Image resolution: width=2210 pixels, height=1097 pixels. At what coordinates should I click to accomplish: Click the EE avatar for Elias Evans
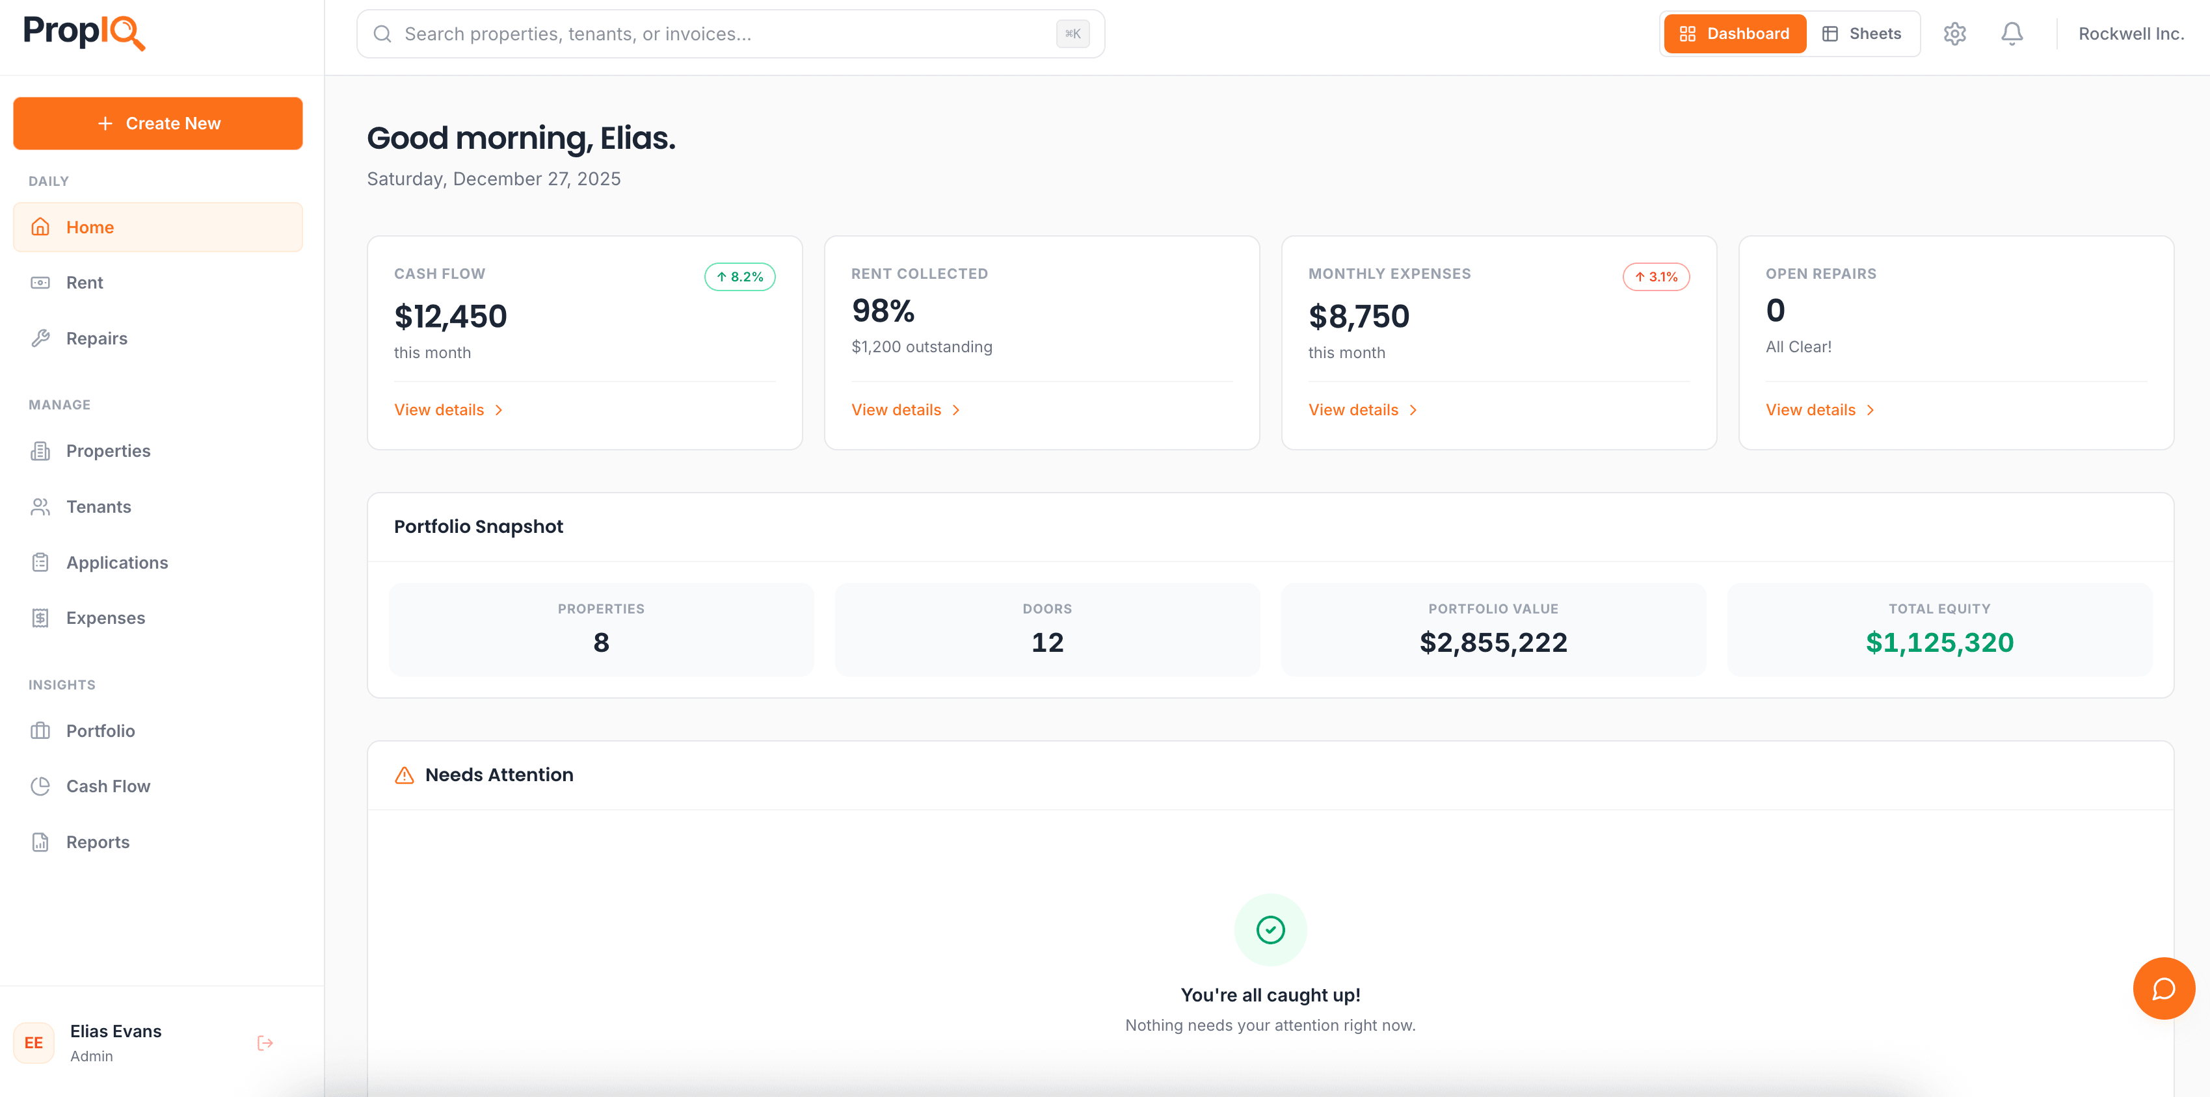tap(34, 1042)
